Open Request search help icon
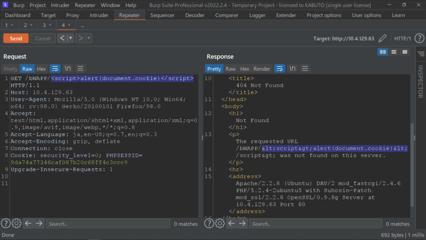The image size is (426, 240). click(6, 224)
